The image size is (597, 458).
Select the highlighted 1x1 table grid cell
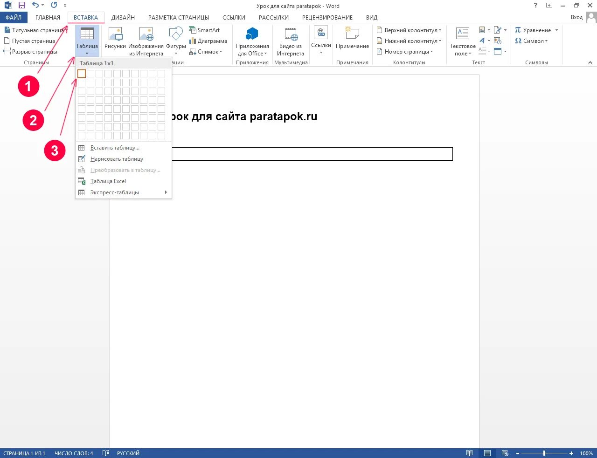pyautogui.click(x=82, y=74)
